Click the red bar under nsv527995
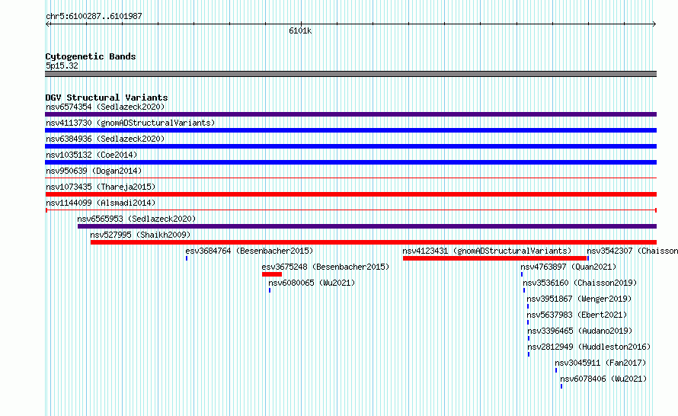This screenshot has width=678, height=416. [x=373, y=242]
